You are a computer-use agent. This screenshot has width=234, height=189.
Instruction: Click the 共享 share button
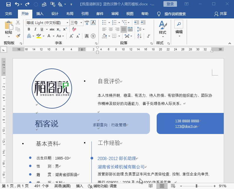click(x=221, y=14)
